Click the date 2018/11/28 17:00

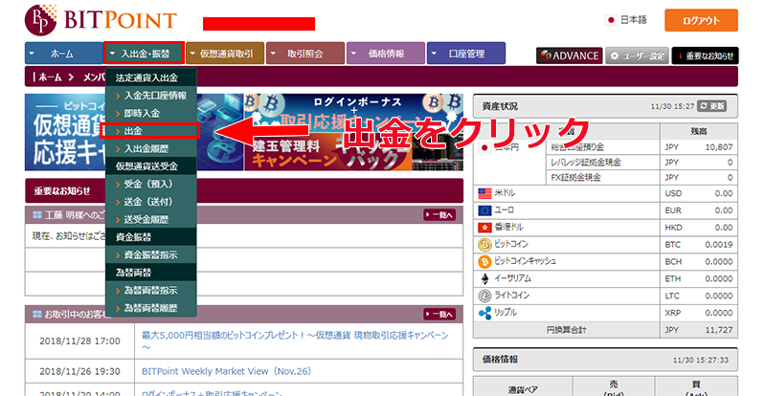pyautogui.click(x=79, y=341)
